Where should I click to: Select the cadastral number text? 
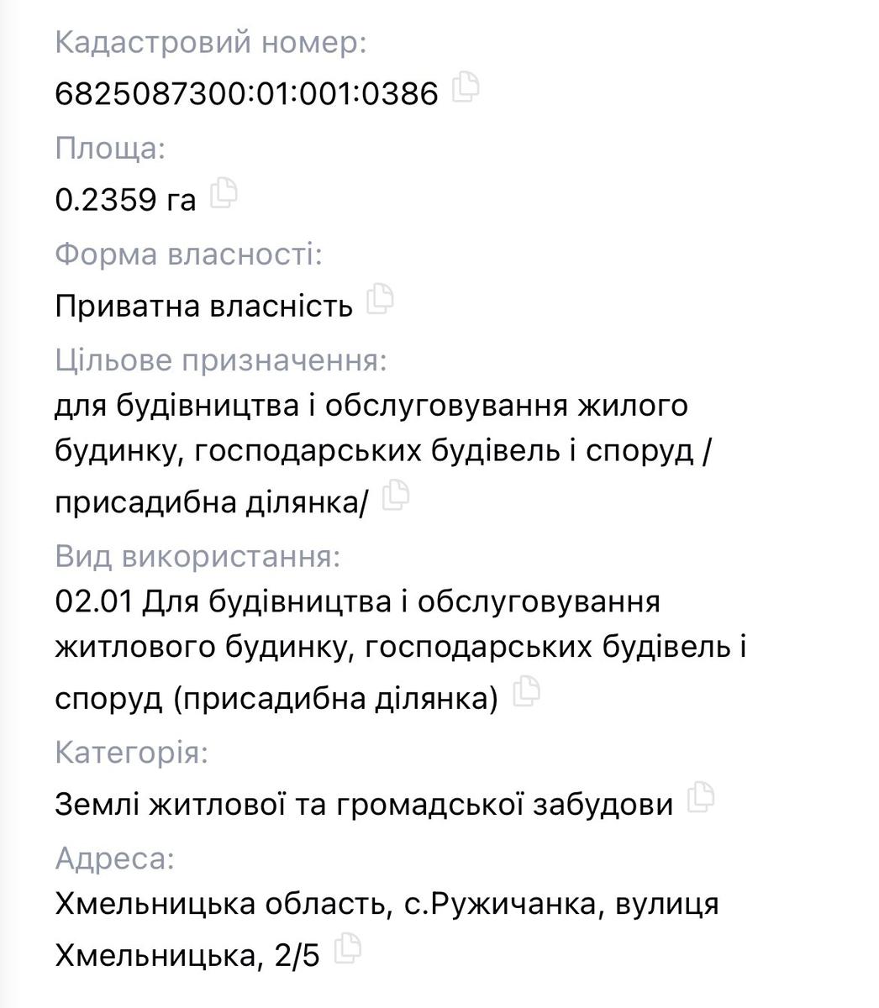click(x=244, y=95)
